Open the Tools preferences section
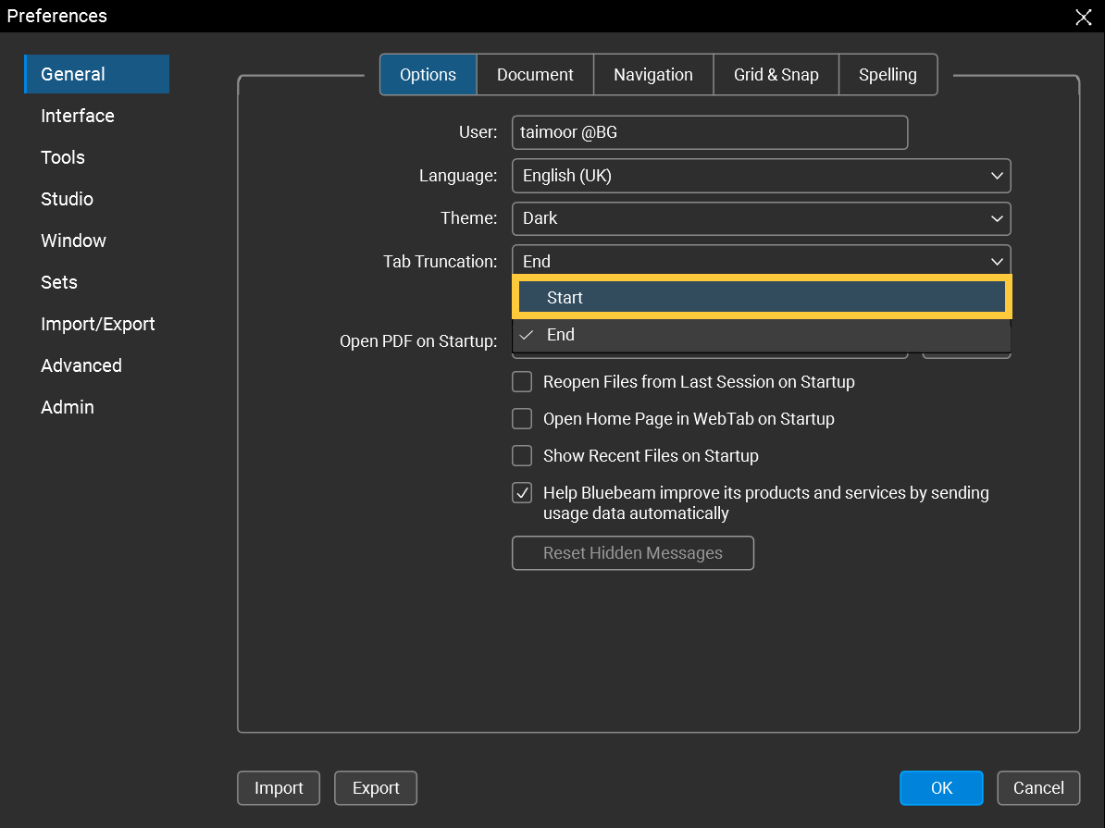 coord(62,157)
